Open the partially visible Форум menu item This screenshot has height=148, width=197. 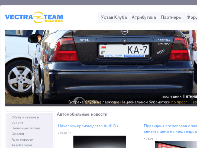192,17
